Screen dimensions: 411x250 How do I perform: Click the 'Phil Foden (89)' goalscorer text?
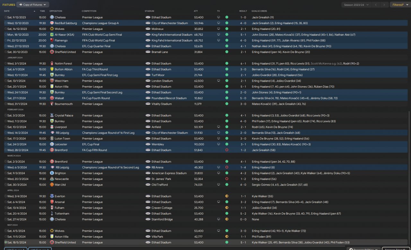click(261, 237)
